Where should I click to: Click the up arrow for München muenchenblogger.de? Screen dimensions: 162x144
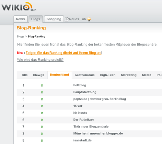(x=42, y=134)
